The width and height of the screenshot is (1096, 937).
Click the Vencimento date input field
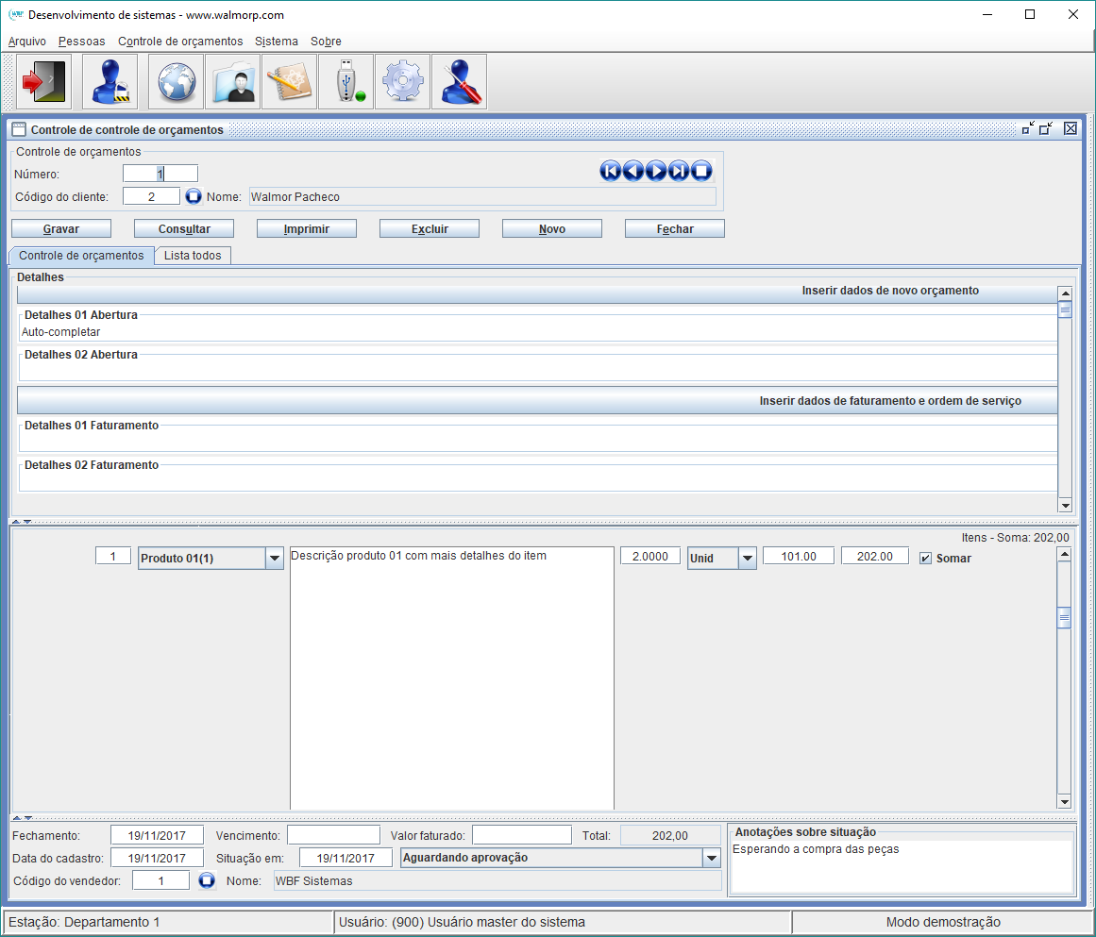pyautogui.click(x=333, y=835)
